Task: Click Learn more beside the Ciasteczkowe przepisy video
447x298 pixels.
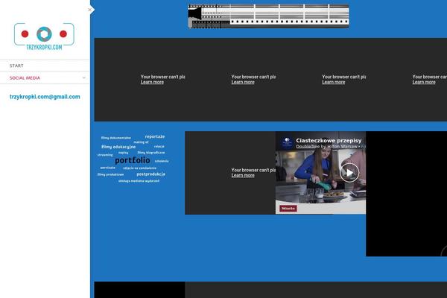Action: (x=243, y=175)
